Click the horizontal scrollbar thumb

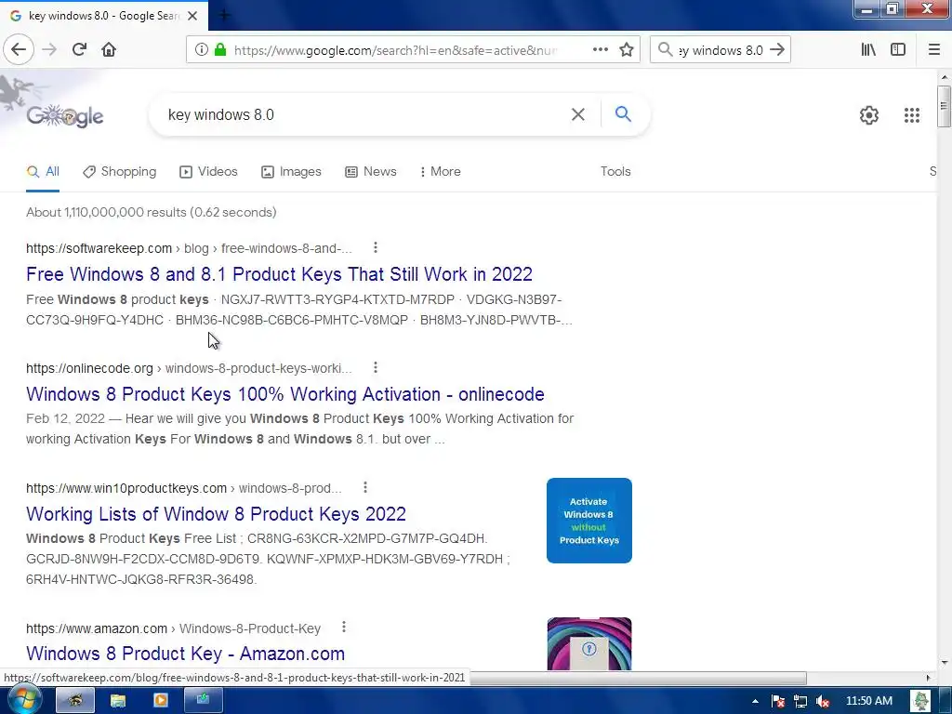coord(638,678)
